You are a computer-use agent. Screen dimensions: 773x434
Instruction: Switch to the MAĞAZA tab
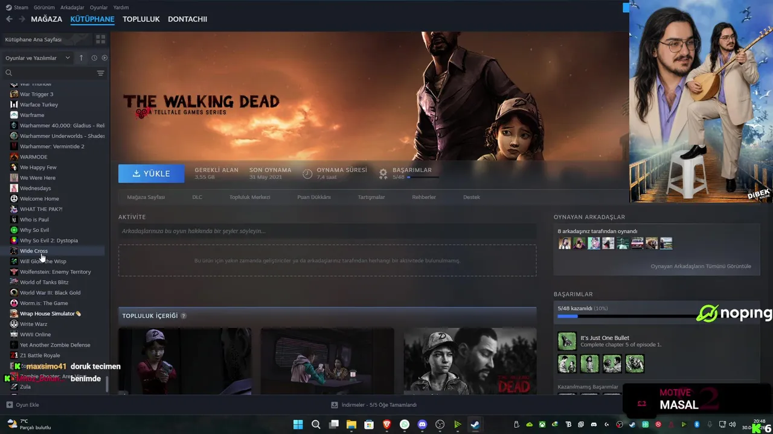click(x=47, y=19)
